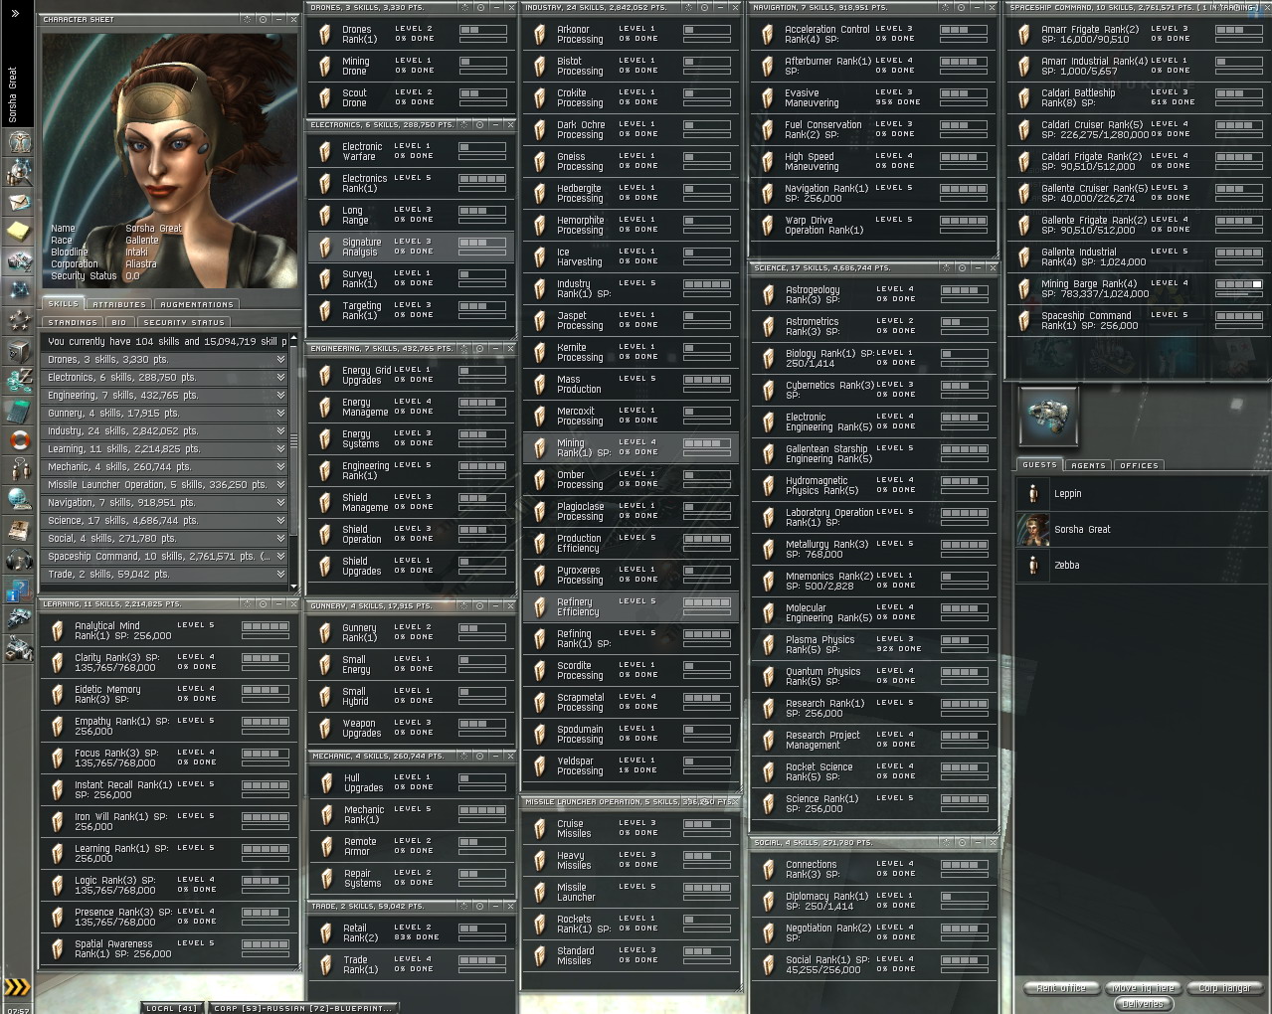Click the Deliveries button

pos(1143,1003)
